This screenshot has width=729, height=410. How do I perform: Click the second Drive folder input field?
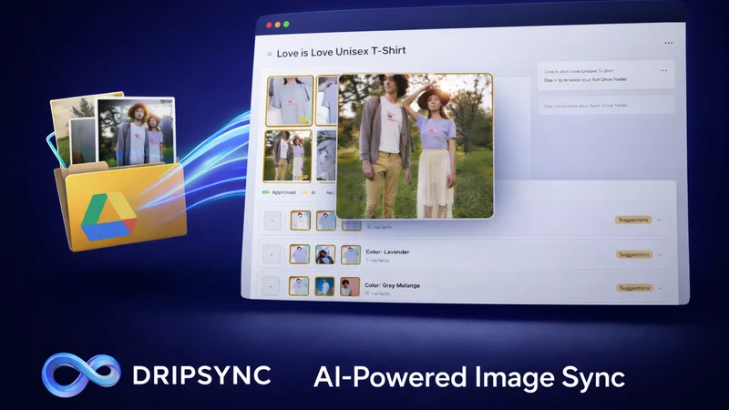click(606, 106)
